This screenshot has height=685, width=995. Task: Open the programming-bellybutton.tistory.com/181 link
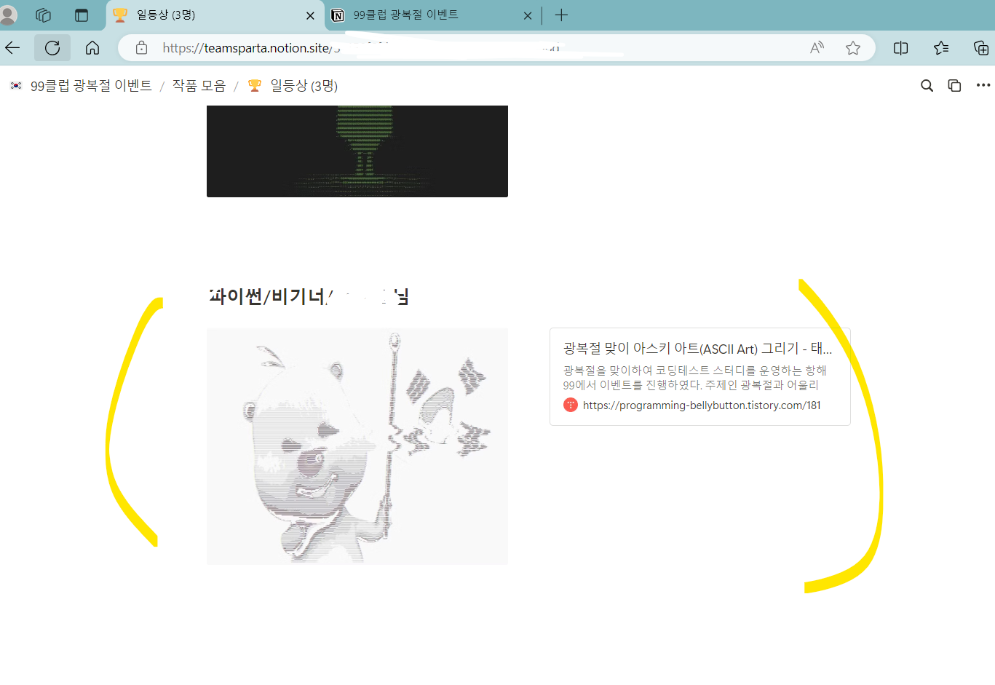coord(702,405)
